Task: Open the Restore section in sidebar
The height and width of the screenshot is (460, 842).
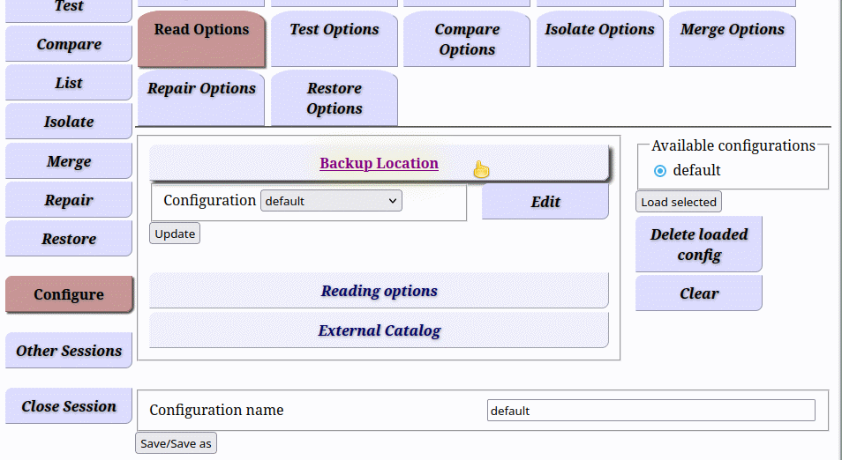Action: tap(69, 239)
